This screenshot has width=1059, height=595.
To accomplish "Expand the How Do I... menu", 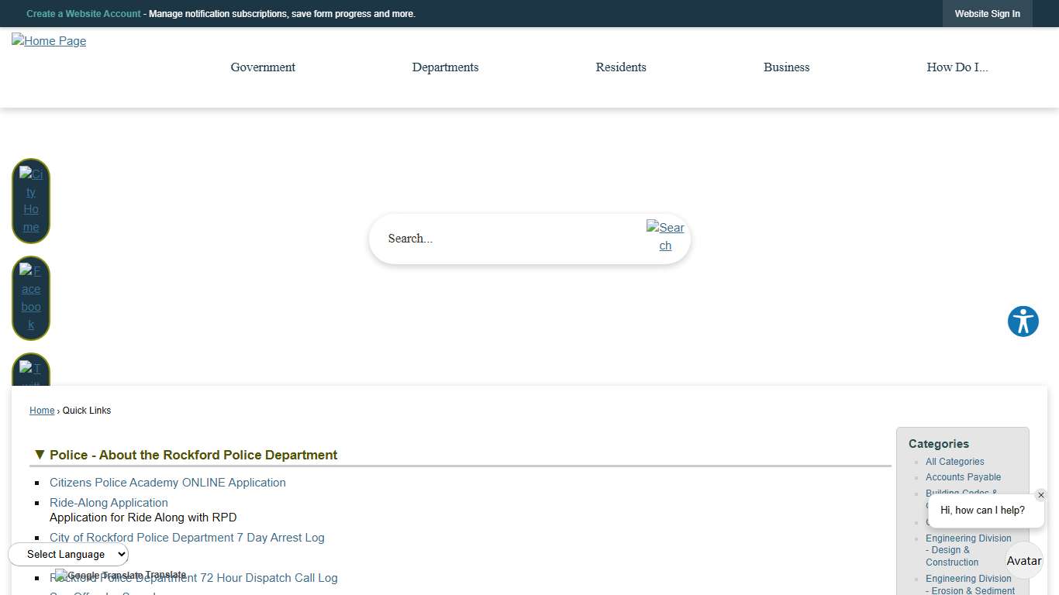I will tap(957, 67).
